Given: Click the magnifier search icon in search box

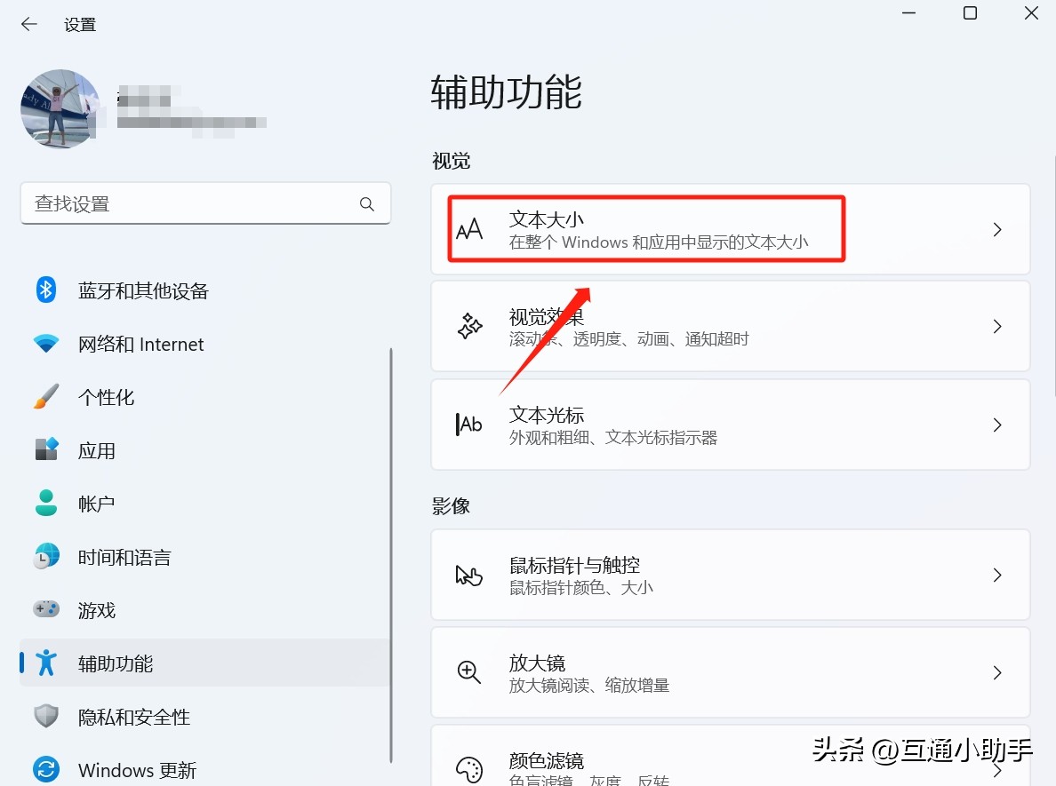Looking at the screenshot, I should coord(366,204).
